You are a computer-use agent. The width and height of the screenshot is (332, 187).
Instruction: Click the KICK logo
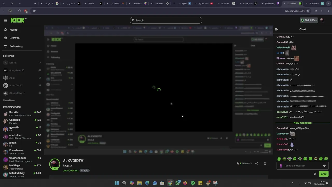pyautogui.click(x=19, y=20)
